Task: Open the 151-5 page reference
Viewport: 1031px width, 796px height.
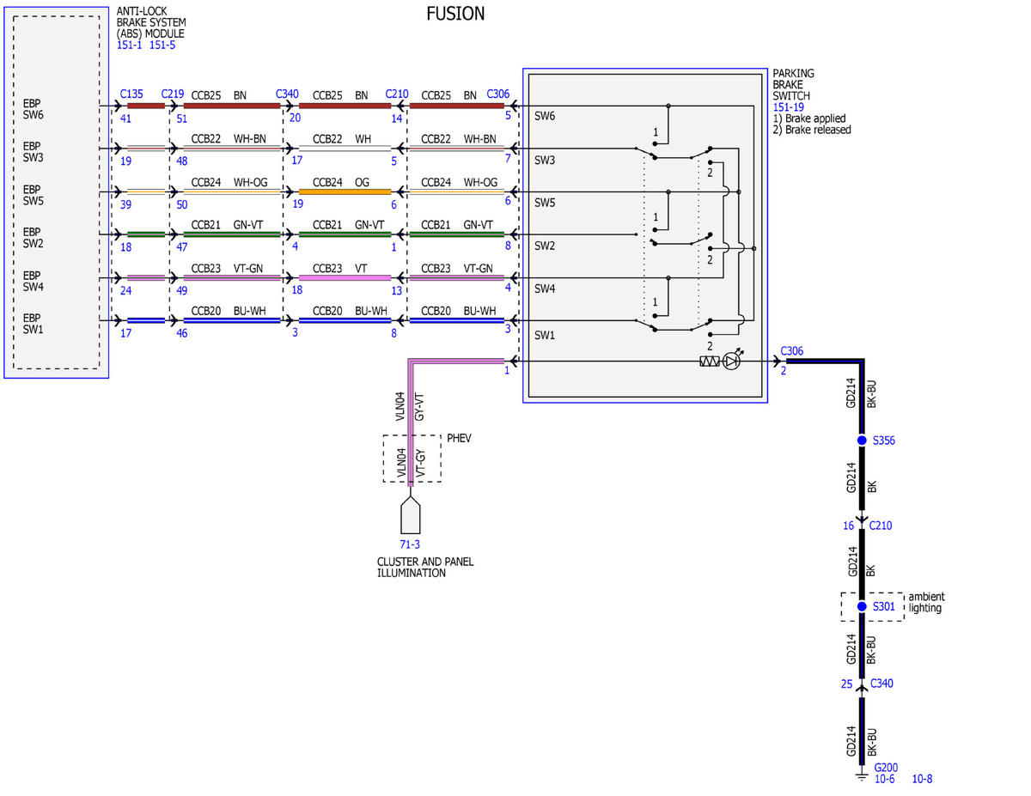Action: coord(162,46)
